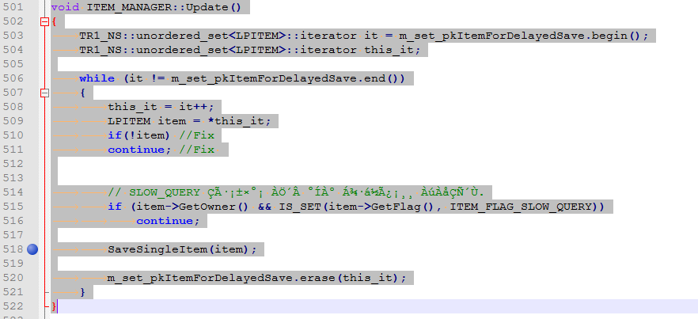Image resolution: width=698 pixels, height=319 pixels.
Task: Click 'ITEM_FLAG_SLOW_QUERY' constant
Action: 521,207
